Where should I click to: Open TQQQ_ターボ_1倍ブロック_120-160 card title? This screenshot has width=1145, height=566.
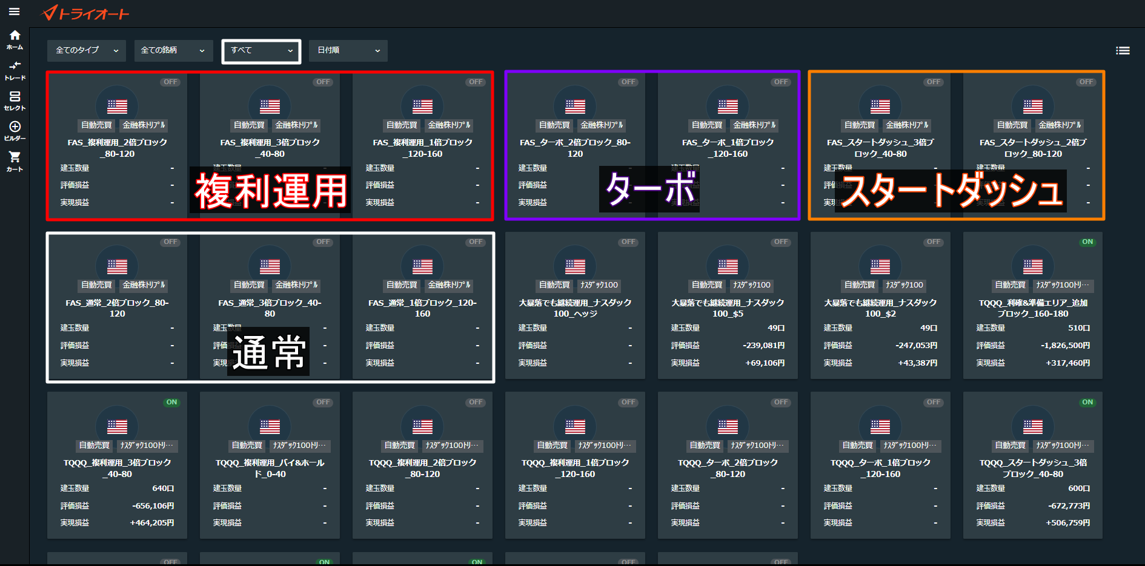[880, 469]
